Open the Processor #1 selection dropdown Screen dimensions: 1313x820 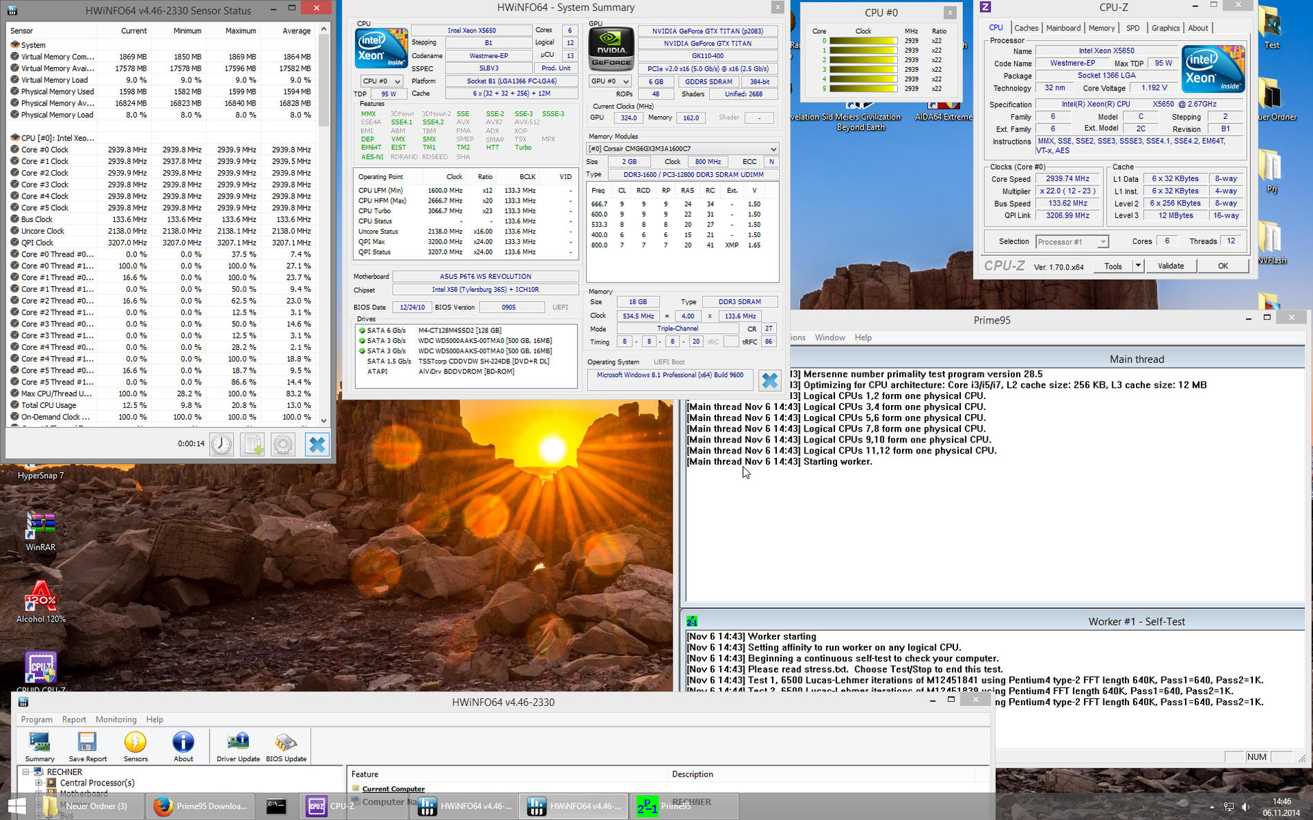1072,241
